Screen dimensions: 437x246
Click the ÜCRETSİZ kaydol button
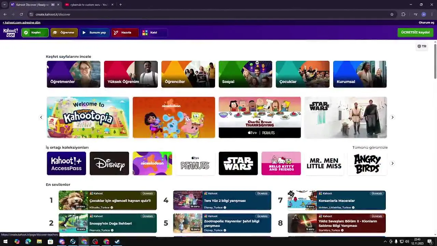tap(415, 32)
